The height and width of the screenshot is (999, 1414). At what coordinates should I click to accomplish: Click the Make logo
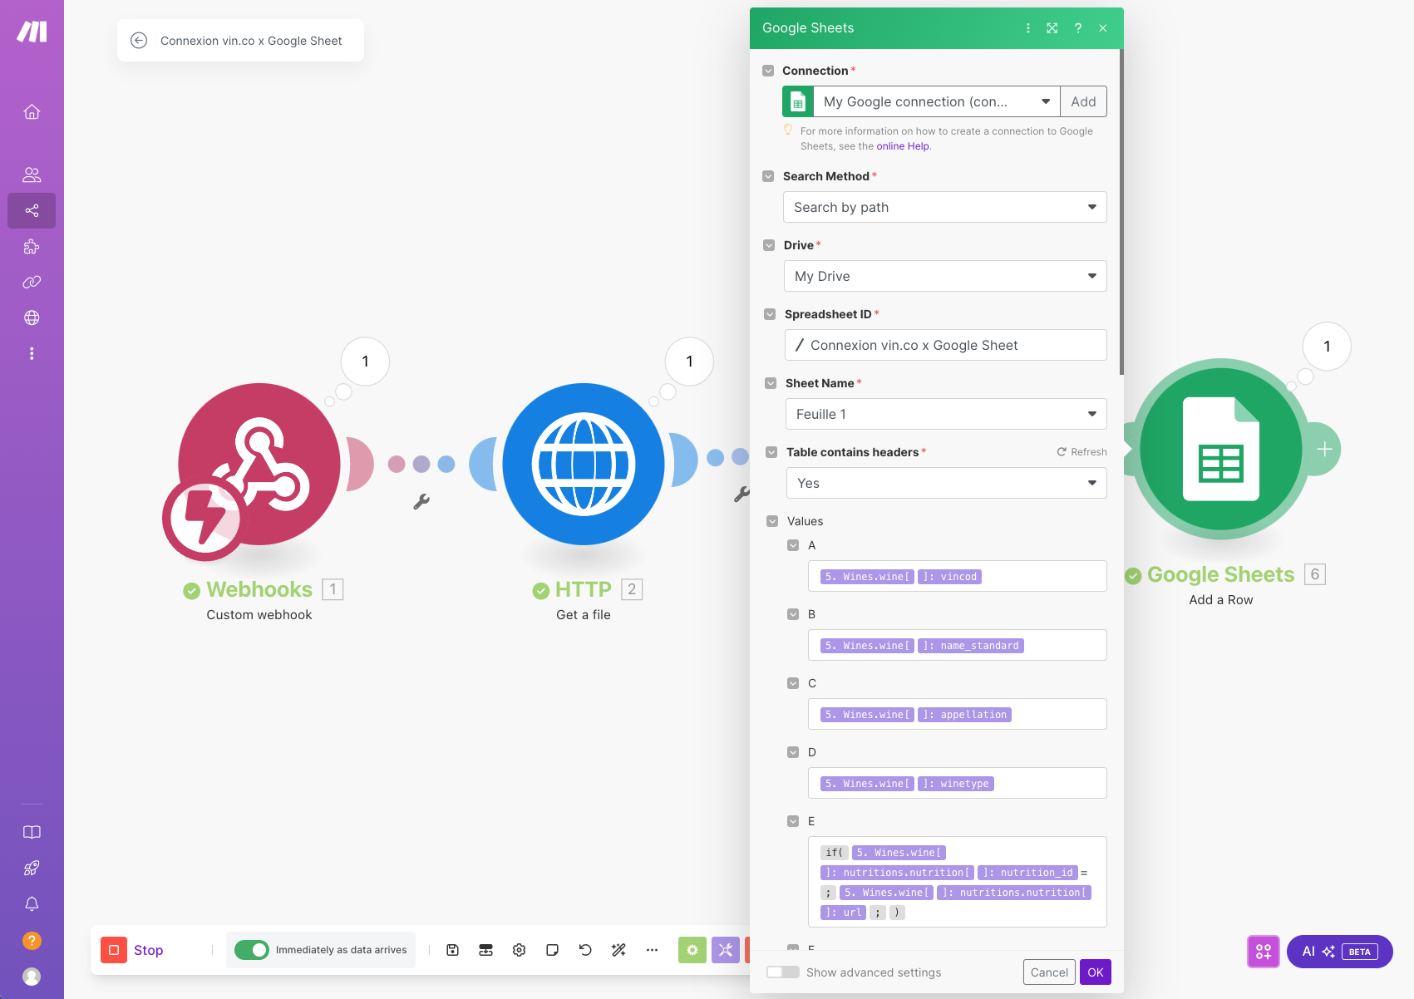(x=32, y=32)
